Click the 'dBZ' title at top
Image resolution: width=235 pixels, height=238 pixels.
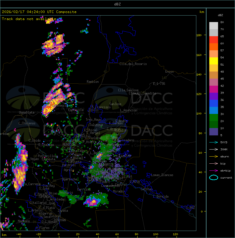click(117, 4)
